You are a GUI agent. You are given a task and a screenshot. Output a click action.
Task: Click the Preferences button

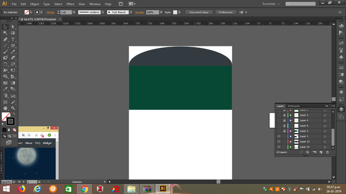(x=225, y=12)
